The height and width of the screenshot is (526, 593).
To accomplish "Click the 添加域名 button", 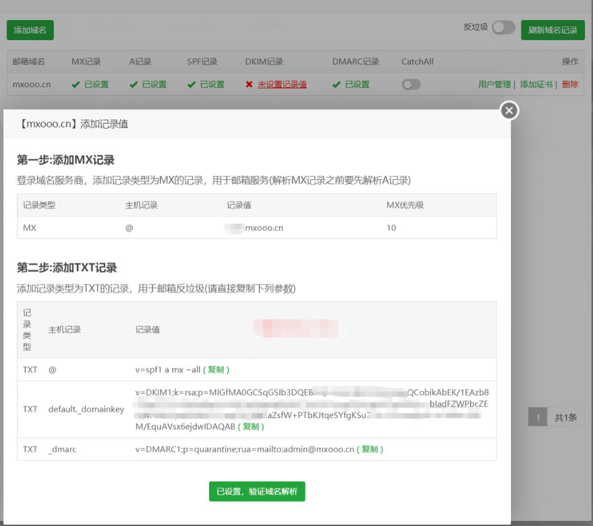I will [x=30, y=30].
